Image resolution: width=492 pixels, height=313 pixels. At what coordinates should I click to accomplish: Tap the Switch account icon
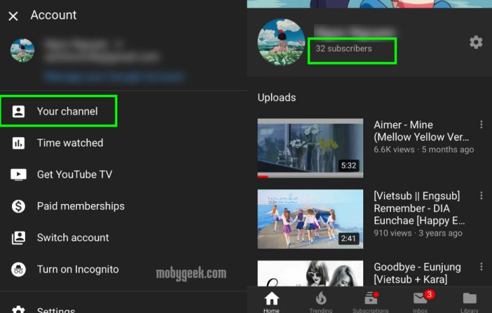[18, 238]
